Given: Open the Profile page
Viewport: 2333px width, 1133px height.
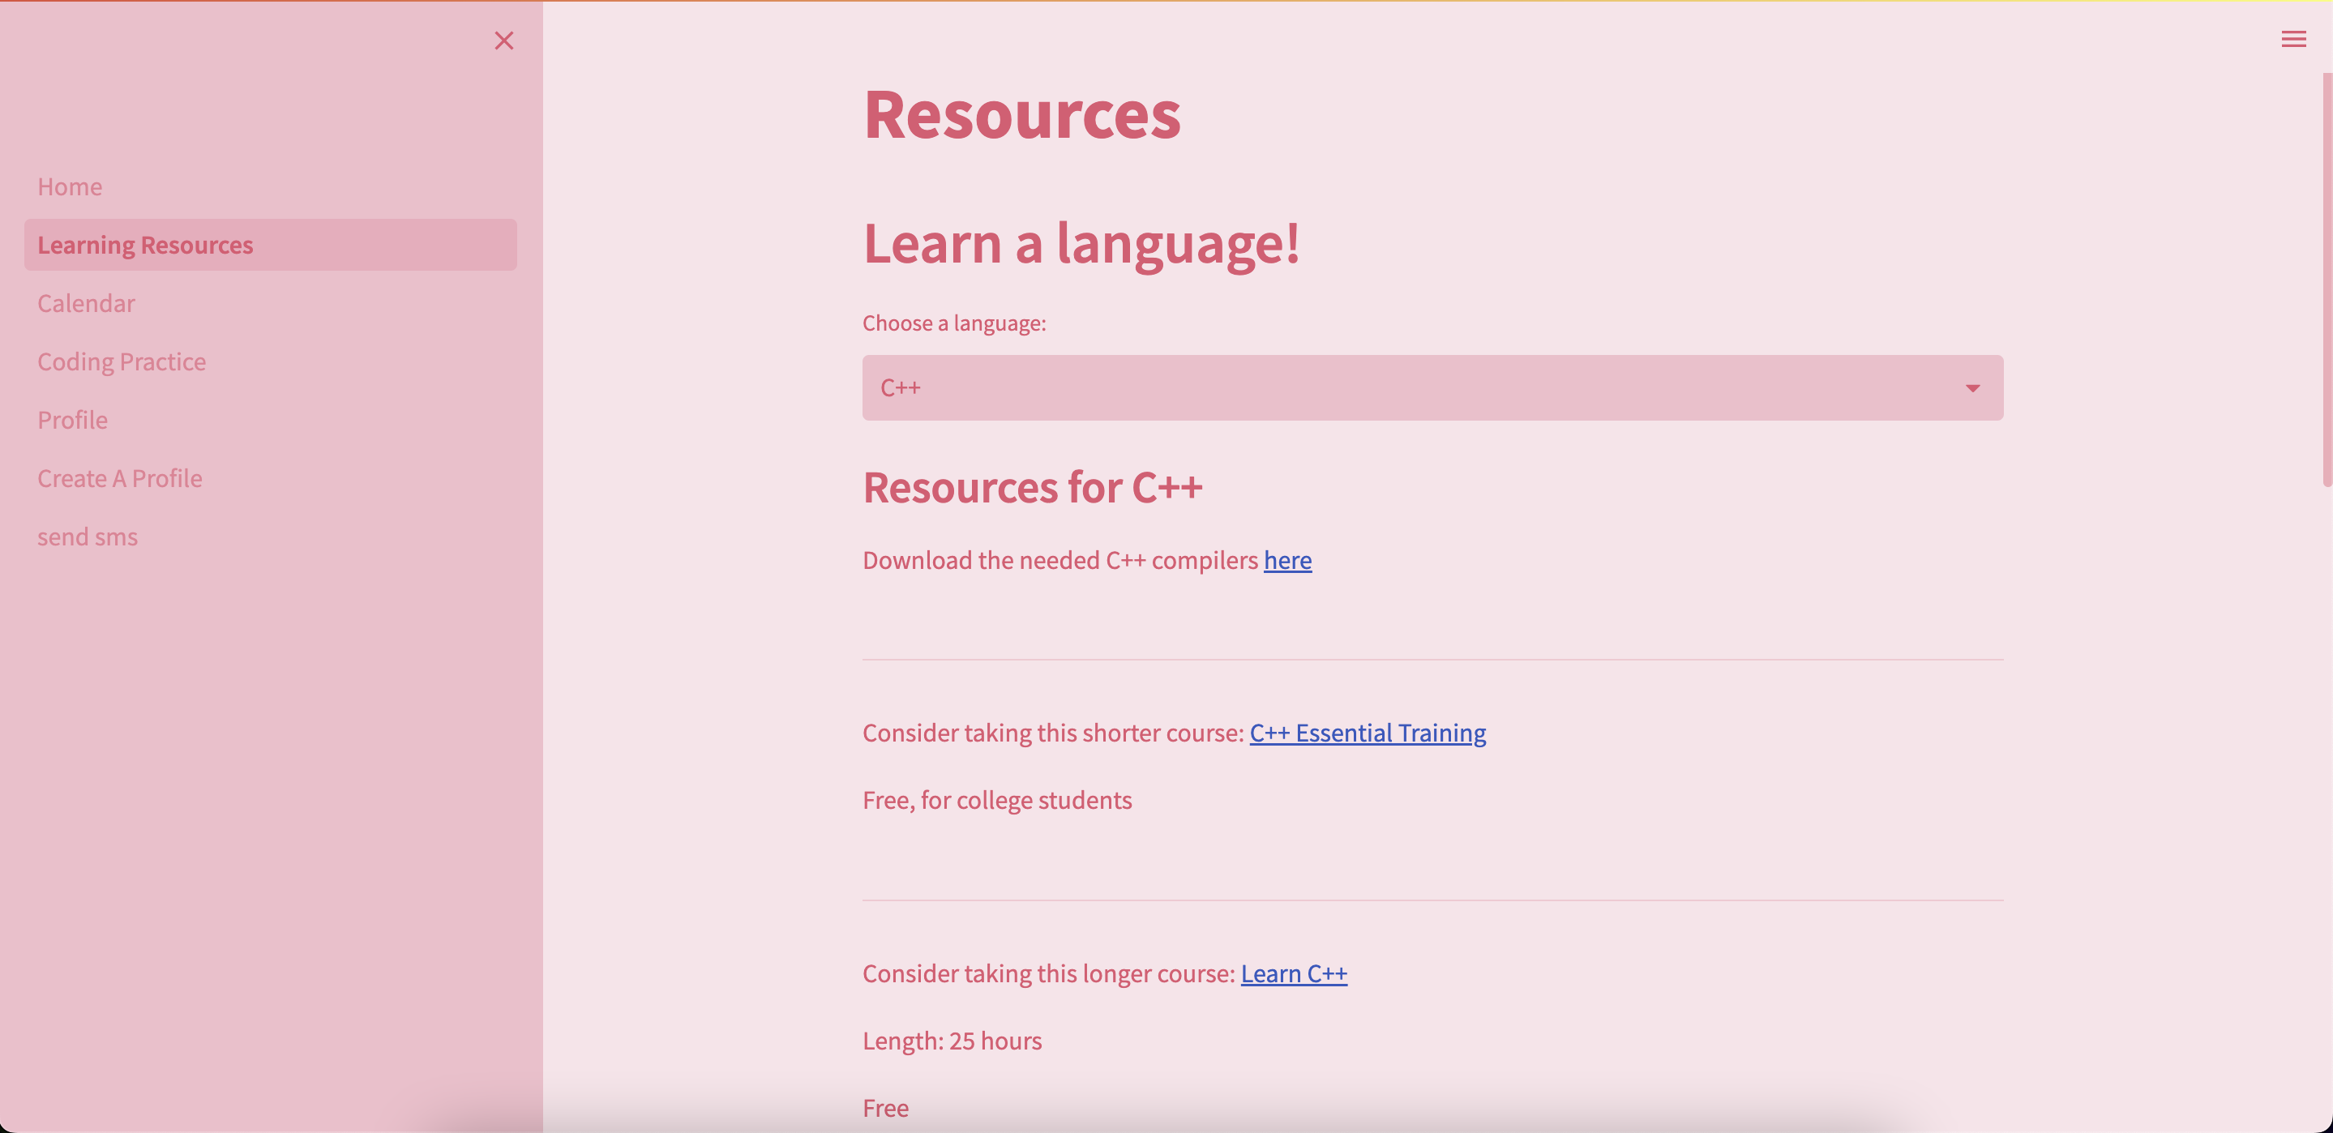Looking at the screenshot, I should (x=72, y=421).
